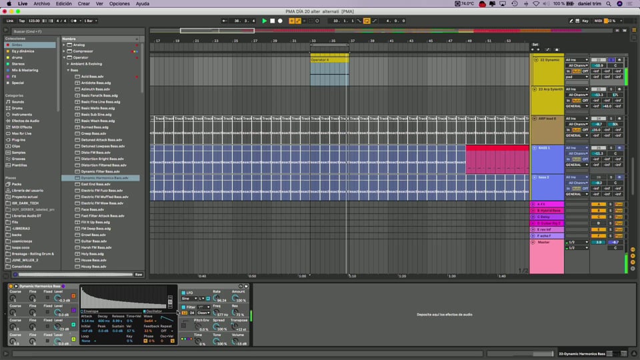This screenshot has height=360, width=640.
Task: Open macOS Spotlight search icon
Action: point(609,4)
